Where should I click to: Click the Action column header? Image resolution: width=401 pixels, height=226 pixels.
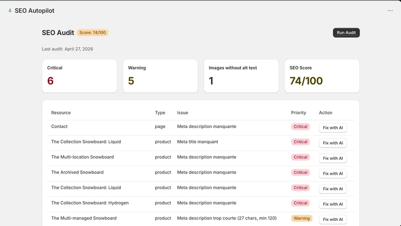pos(325,112)
